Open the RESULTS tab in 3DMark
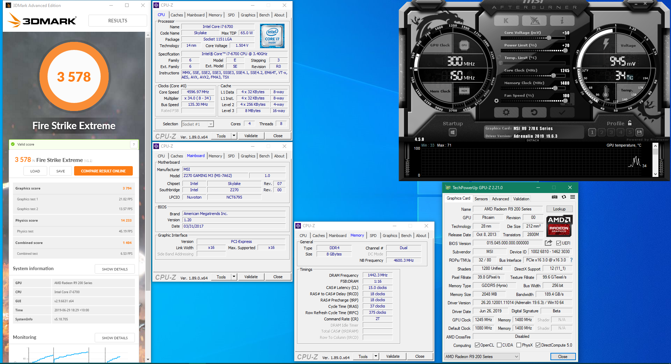The width and height of the screenshot is (671, 364). click(118, 21)
